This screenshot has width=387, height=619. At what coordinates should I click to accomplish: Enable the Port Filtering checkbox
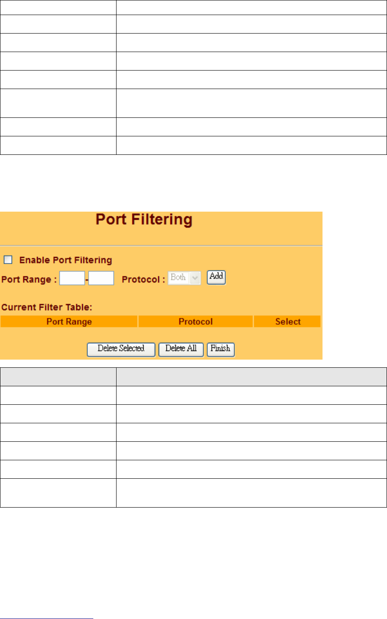point(8,260)
